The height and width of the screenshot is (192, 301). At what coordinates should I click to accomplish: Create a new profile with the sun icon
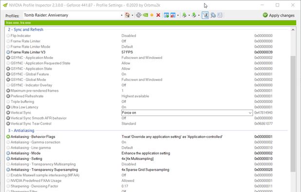(x=152, y=15)
